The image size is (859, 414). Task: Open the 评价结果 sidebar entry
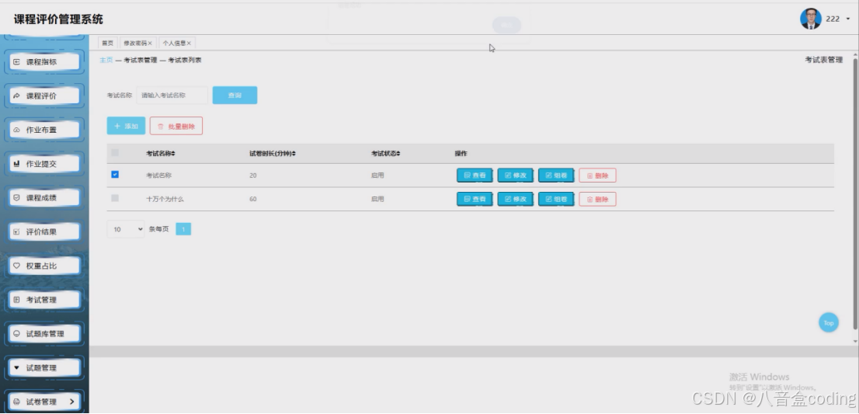[44, 231]
